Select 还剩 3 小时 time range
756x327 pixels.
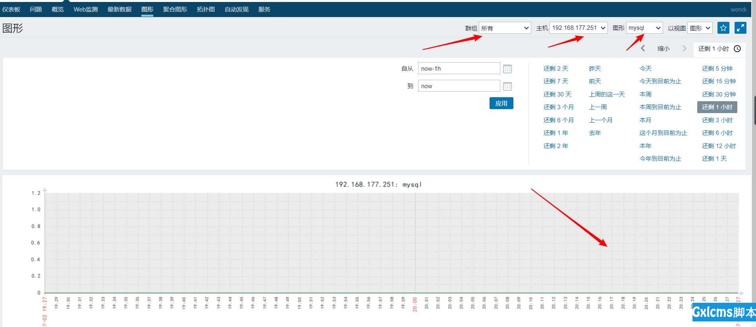pyautogui.click(x=717, y=120)
